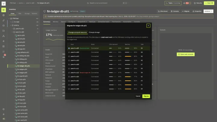
Task: Expand the kv-east tree node
Action: click(11, 22)
